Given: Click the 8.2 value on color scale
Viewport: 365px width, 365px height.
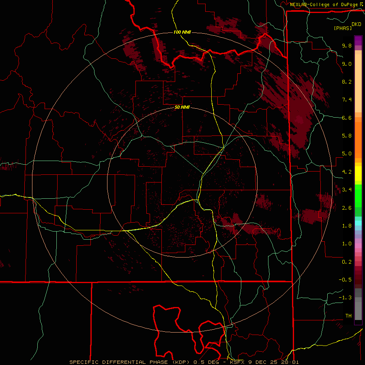Looking at the screenshot, I should (x=347, y=82).
